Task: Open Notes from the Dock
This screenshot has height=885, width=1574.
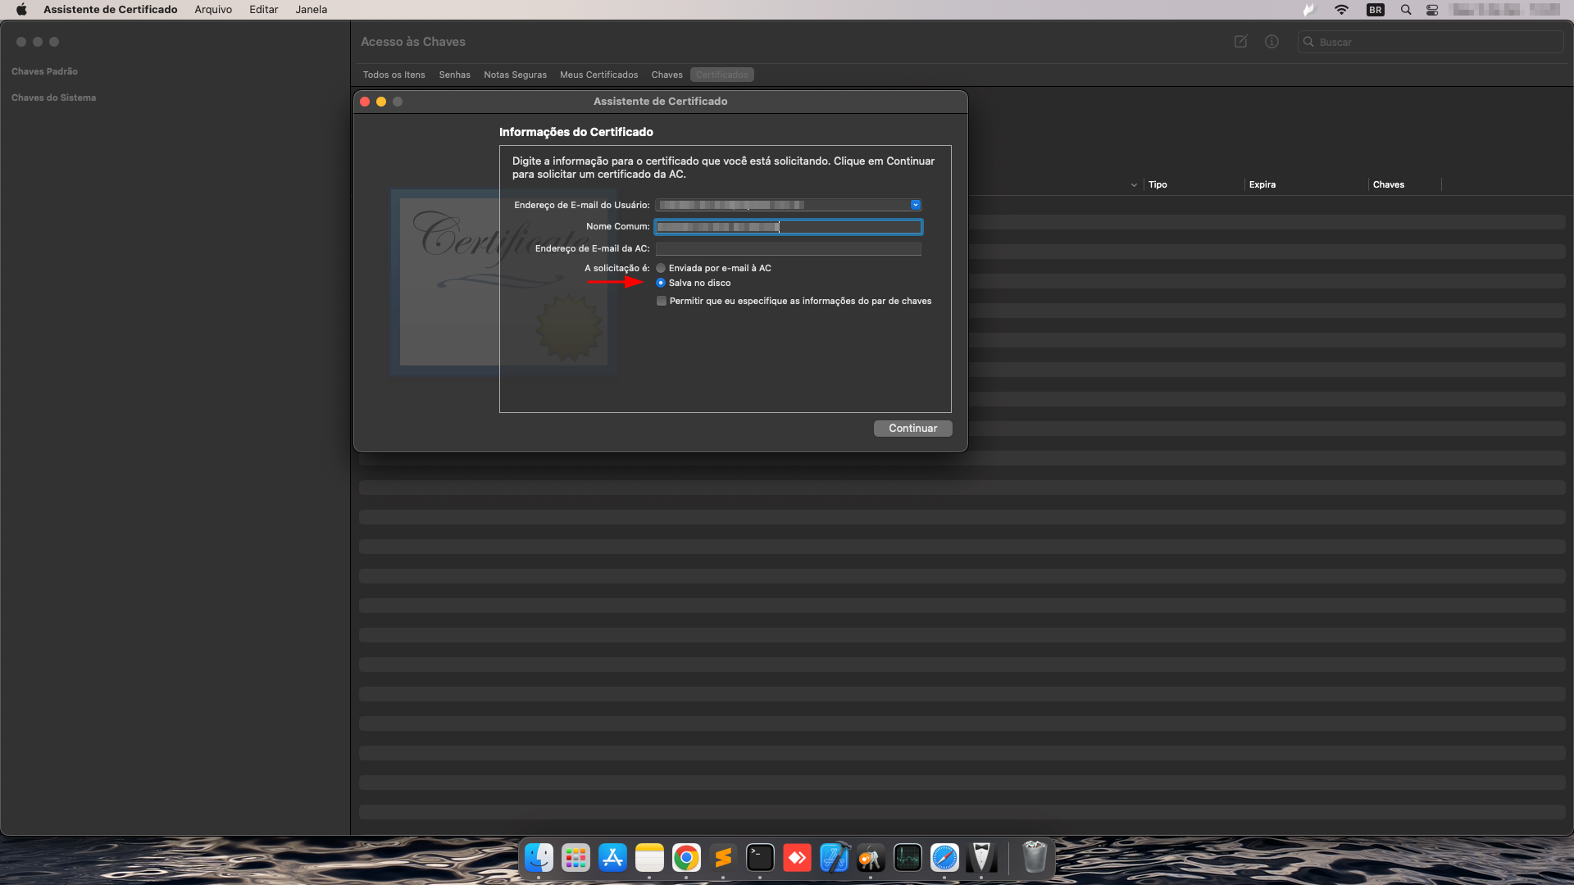Action: [649, 858]
